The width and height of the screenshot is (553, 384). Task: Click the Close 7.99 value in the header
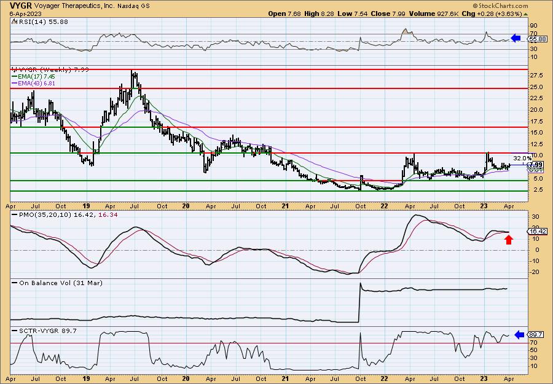388,14
